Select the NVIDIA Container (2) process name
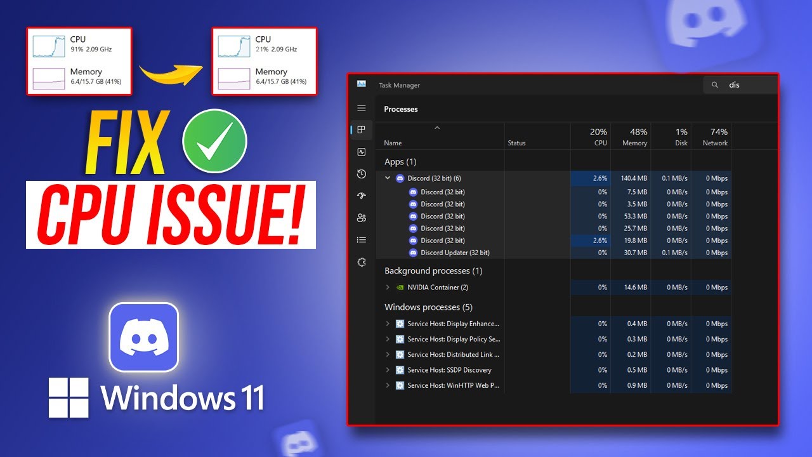 (438, 288)
